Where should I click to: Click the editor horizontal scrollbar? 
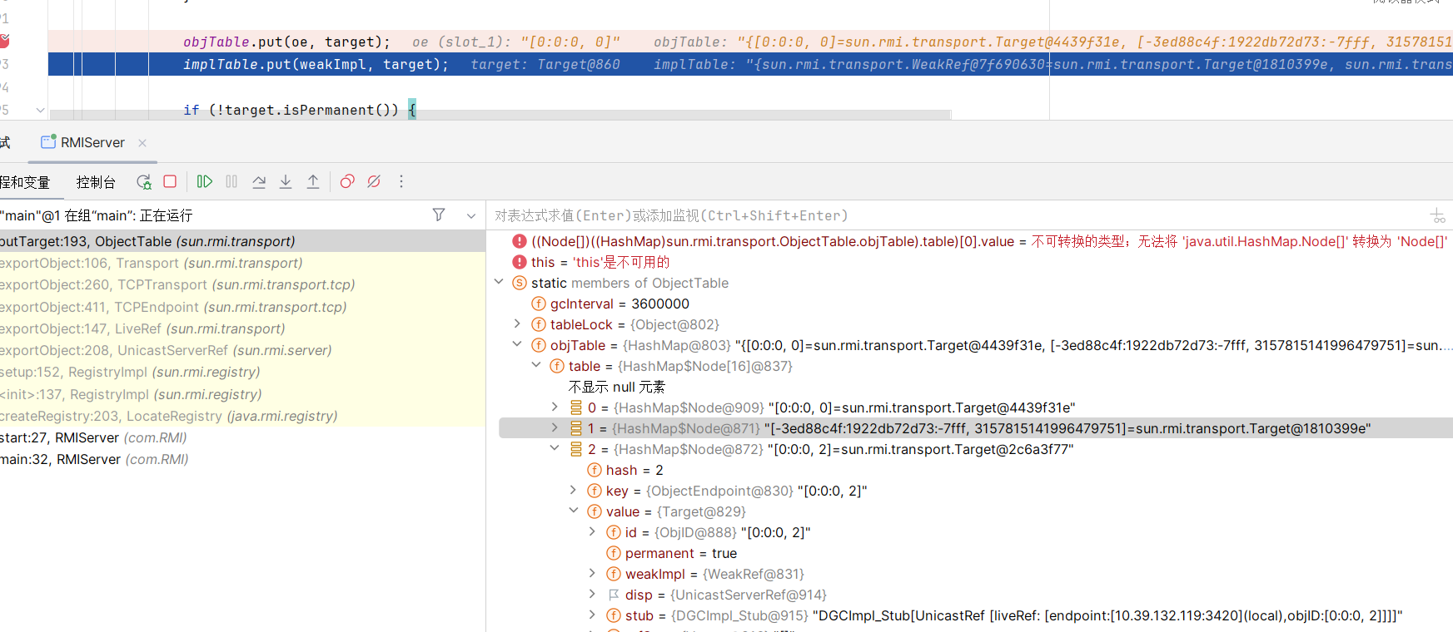point(500,114)
